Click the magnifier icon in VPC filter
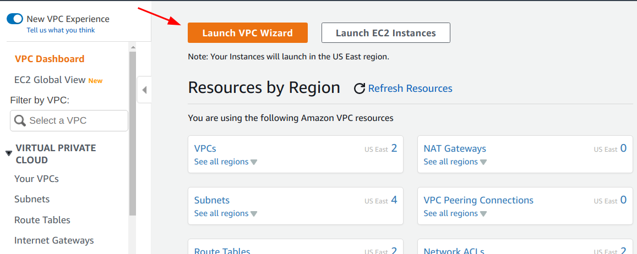This screenshot has width=637, height=254. tap(20, 120)
